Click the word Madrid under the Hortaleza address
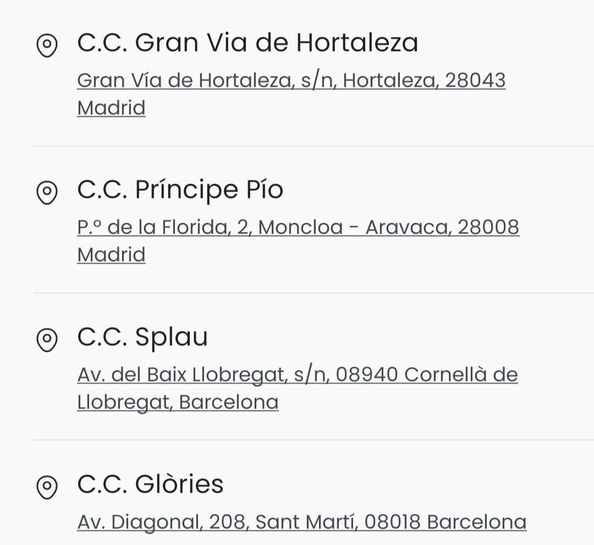 (111, 108)
